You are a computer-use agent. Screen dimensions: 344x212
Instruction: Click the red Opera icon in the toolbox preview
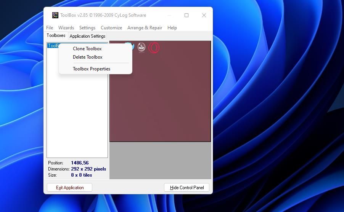pos(154,48)
